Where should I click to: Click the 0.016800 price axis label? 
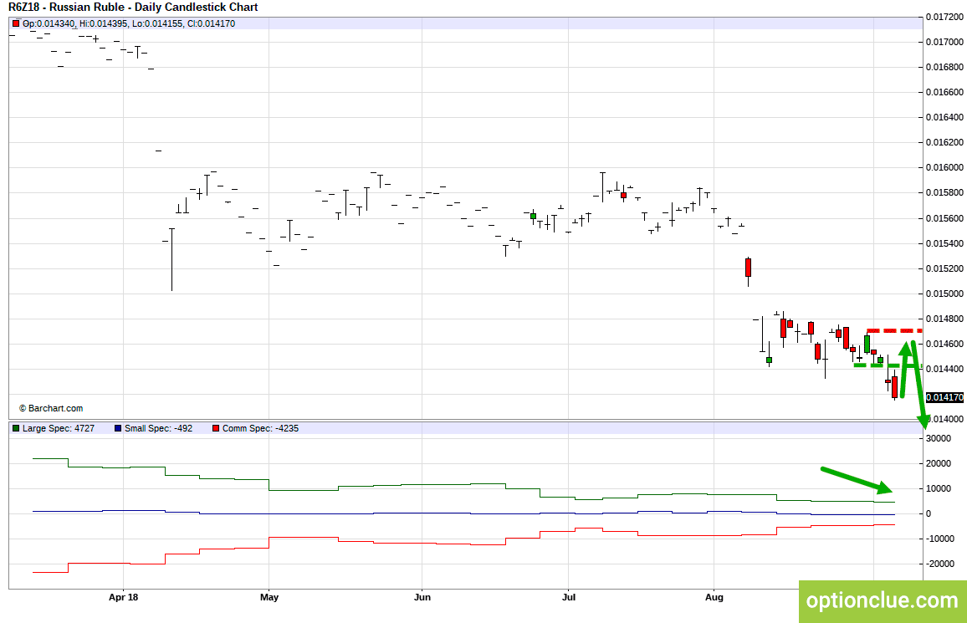(944, 67)
